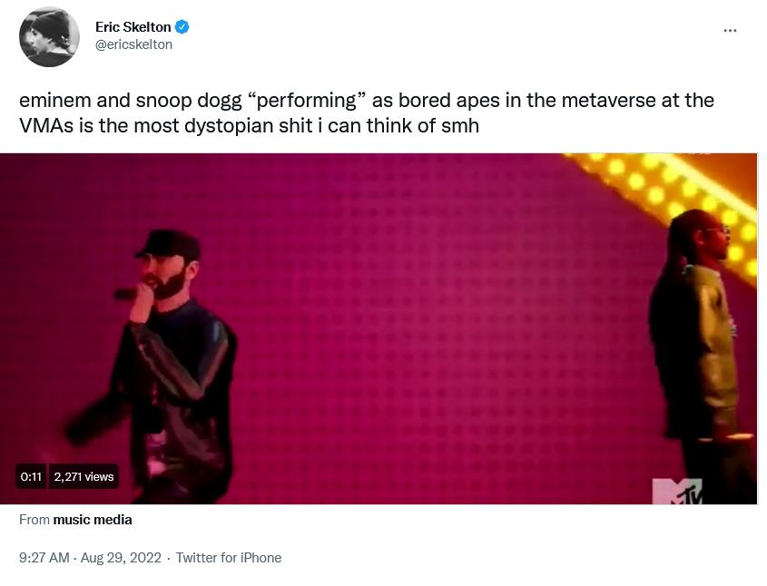Open the Eric Skelton display name link
This screenshot has height=586, width=767.
[133, 27]
